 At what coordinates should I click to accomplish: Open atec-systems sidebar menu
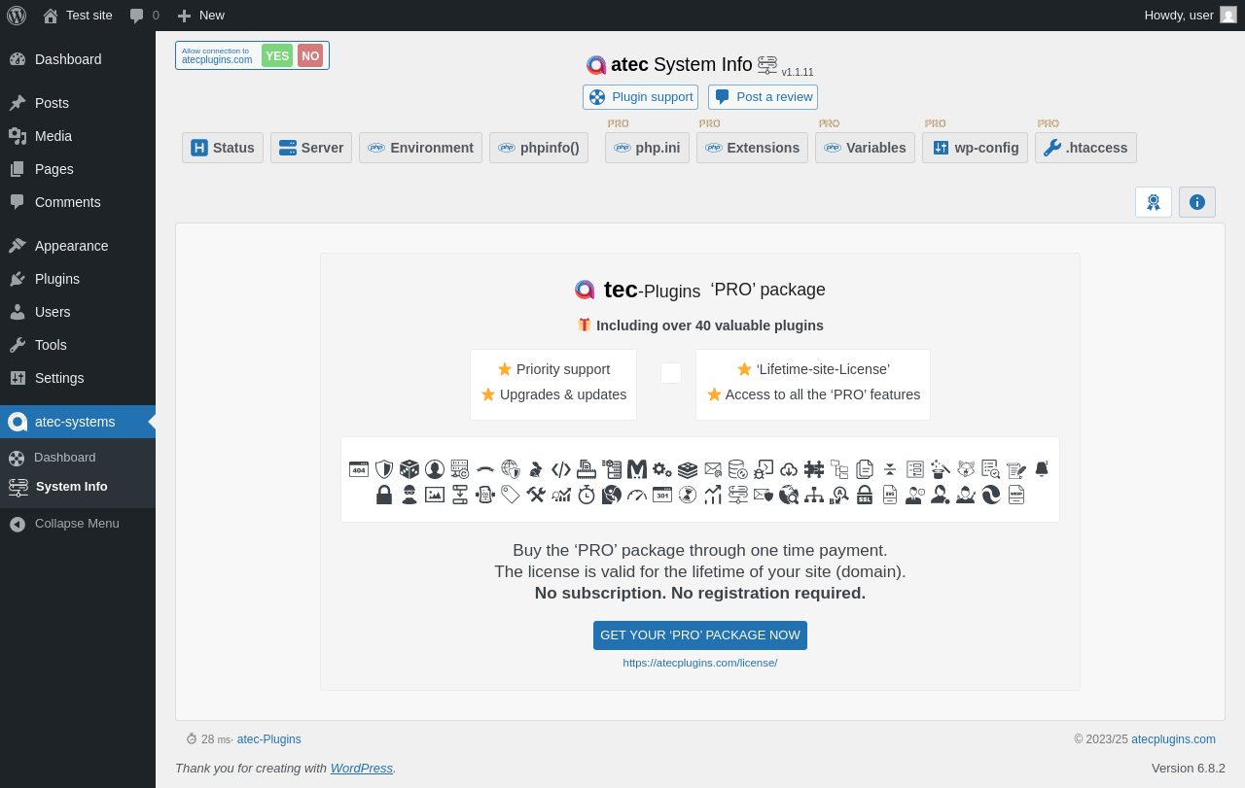click(78, 422)
